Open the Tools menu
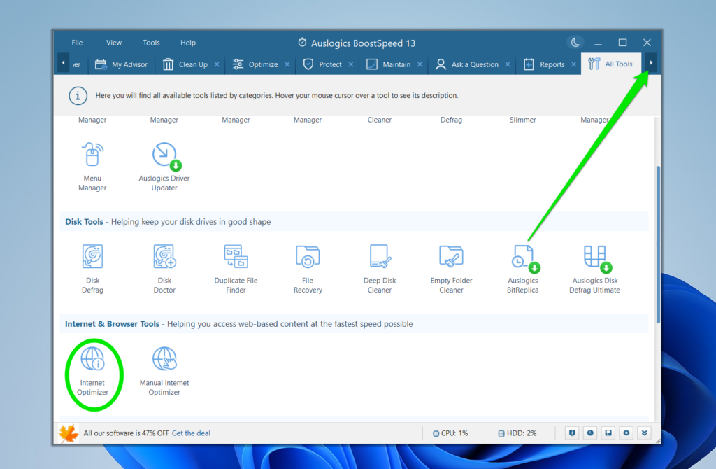Image resolution: width=716 pixels, height=469 pixels. coord(151,43)
